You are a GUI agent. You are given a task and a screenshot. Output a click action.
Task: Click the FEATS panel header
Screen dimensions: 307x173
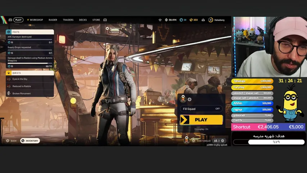coord(30,32)
